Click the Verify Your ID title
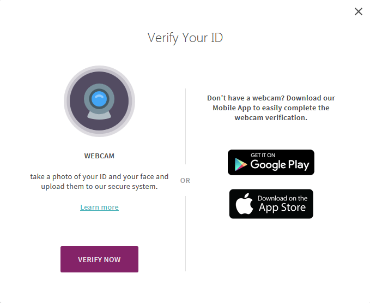 [185, 38]
